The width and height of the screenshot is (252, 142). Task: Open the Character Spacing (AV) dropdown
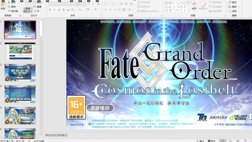(x=73, y=10)
